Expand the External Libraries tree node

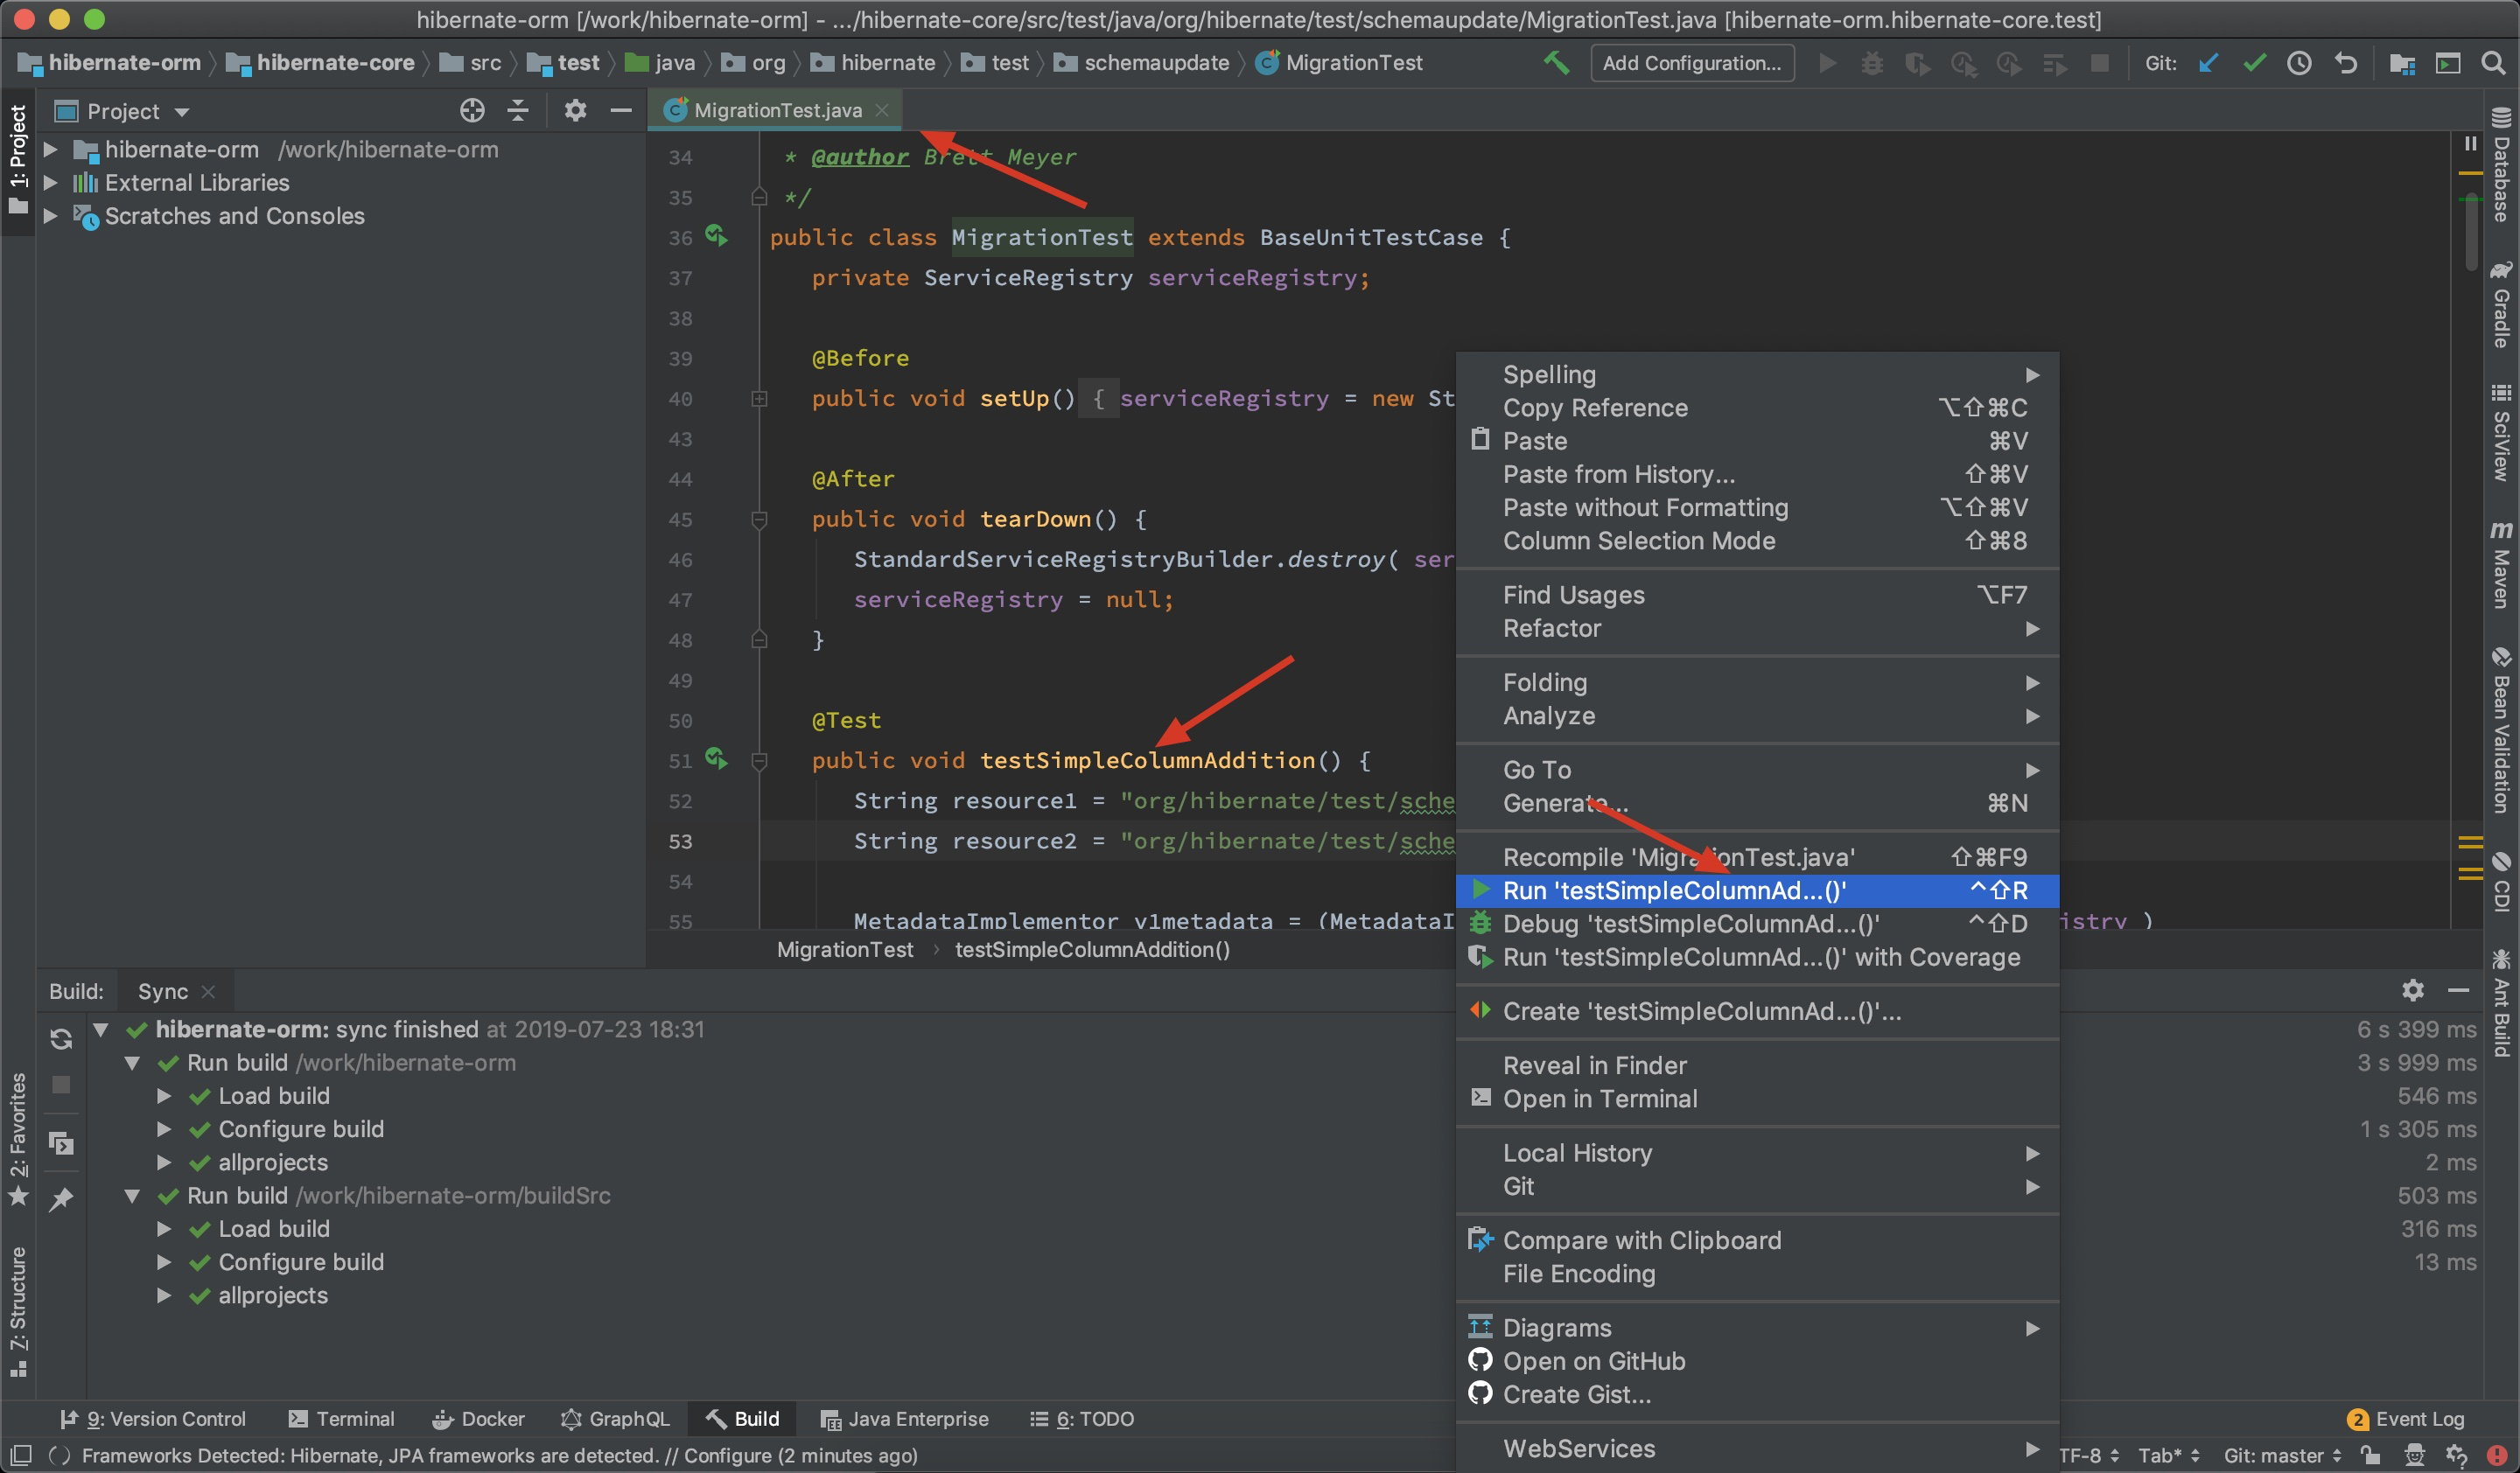pos(50,183)
